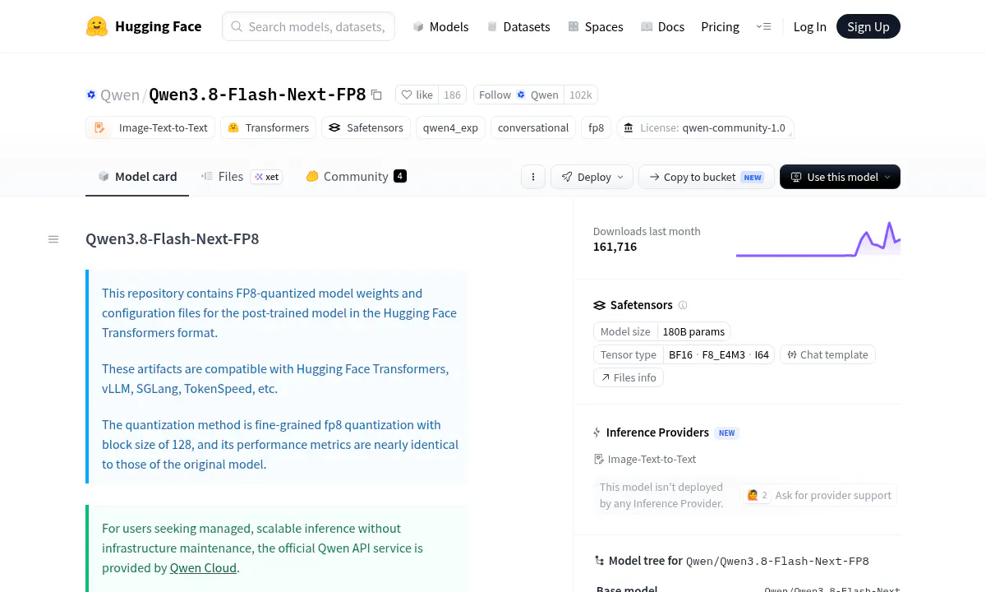This screenshot has height=592, width=986.
Task: Click the Inference Providers NEW badge
Action: [x=726, y=432]
